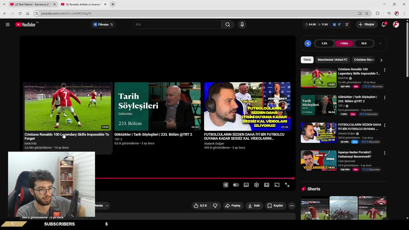Select the Cristiano Ronaldo chip
This screenshot has height=230, width=409.
364,60
